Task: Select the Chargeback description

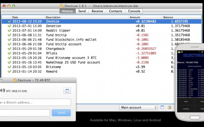Action: (55, 49)
